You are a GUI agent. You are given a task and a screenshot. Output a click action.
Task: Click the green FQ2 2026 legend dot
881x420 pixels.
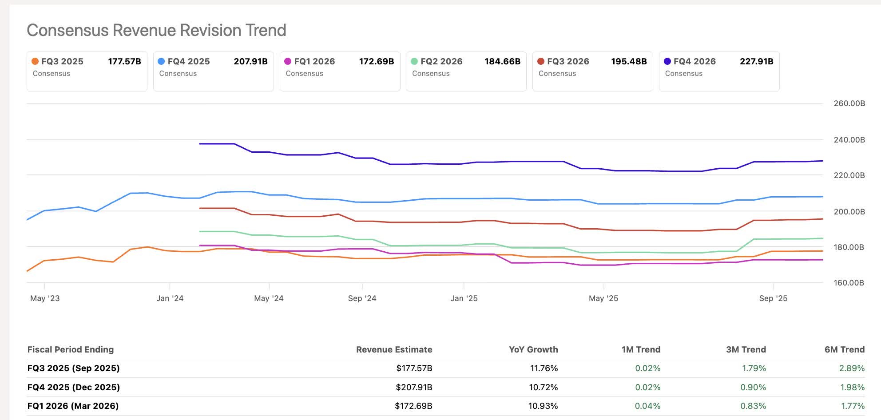click(x=415, y=61)
